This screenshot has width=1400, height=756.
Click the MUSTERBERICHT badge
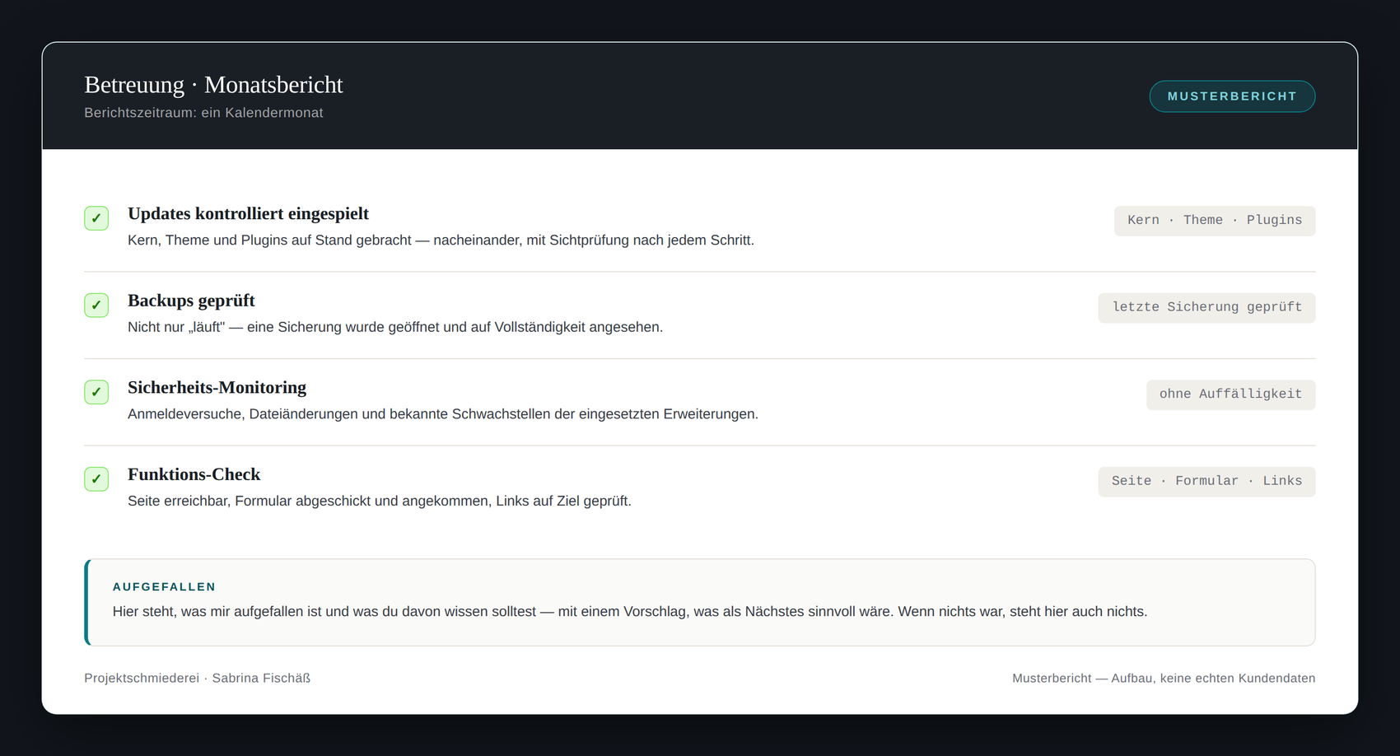tap(1232, 96)
